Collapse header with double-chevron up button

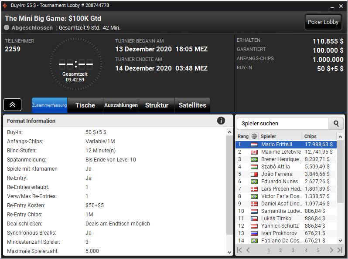tap(12, 104)
